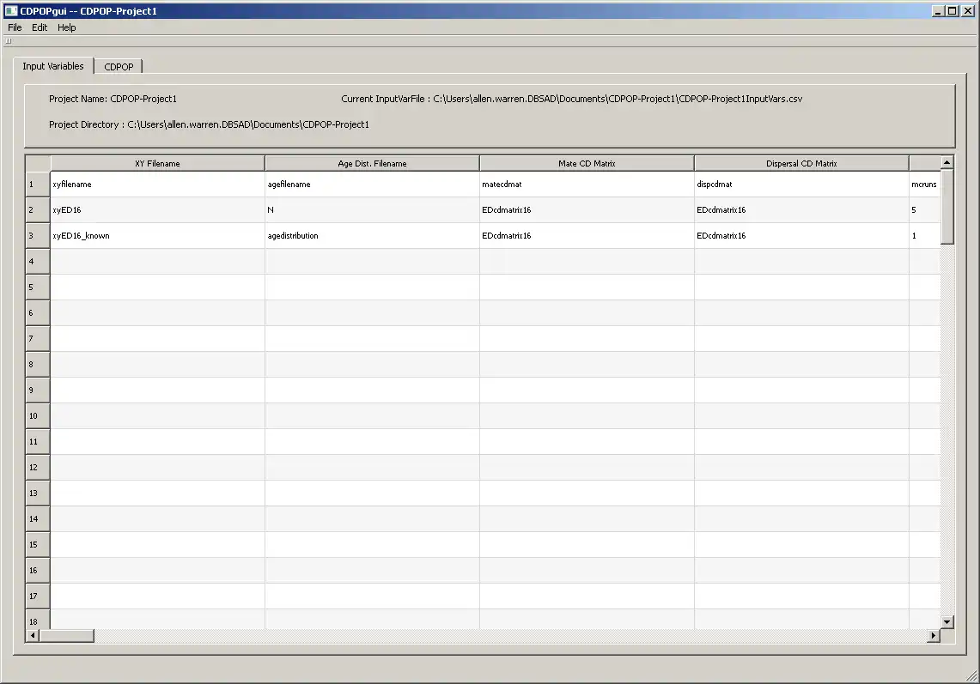Click the horizontal scrollbar right arrow

933,636
